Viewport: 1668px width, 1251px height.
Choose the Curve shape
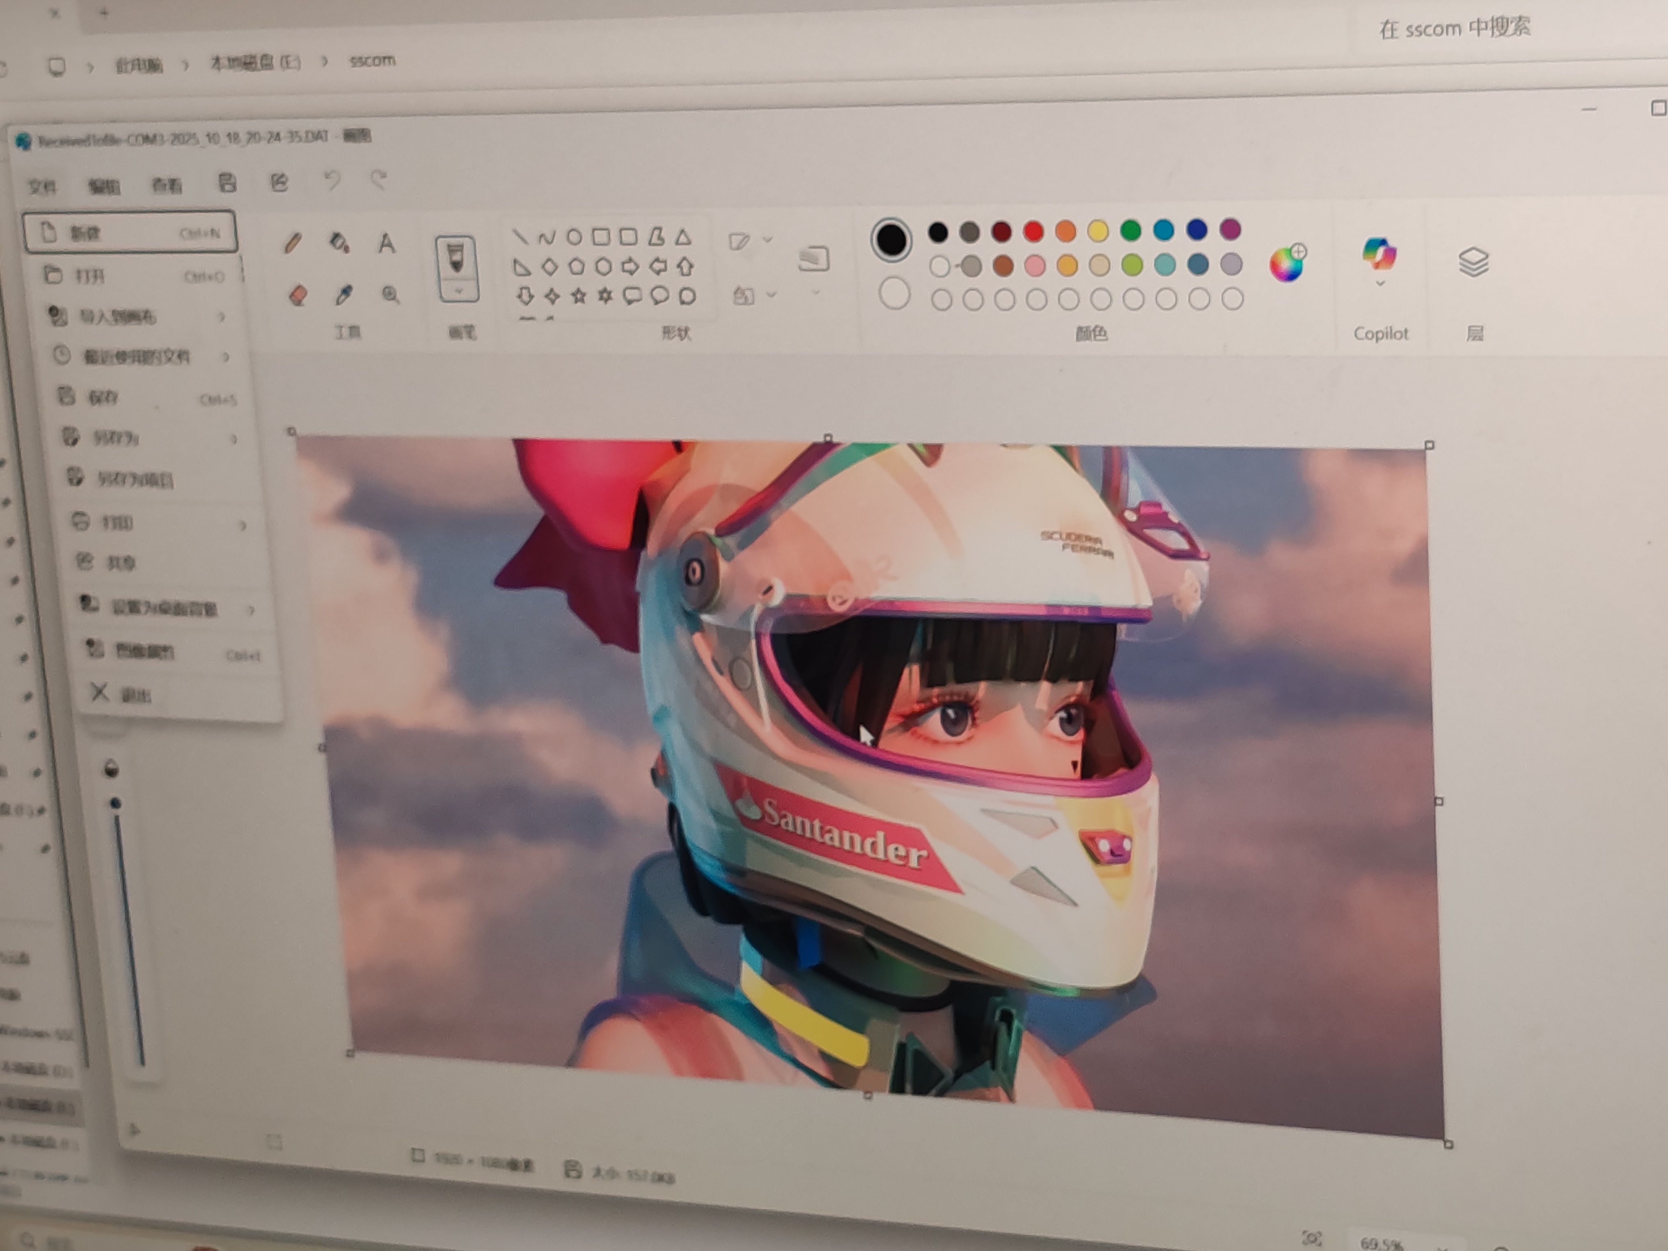pyautogui.click(x=547, y=238)
